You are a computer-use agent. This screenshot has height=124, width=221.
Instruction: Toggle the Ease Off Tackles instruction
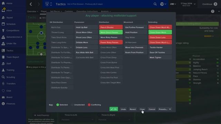tap(160, 52)
